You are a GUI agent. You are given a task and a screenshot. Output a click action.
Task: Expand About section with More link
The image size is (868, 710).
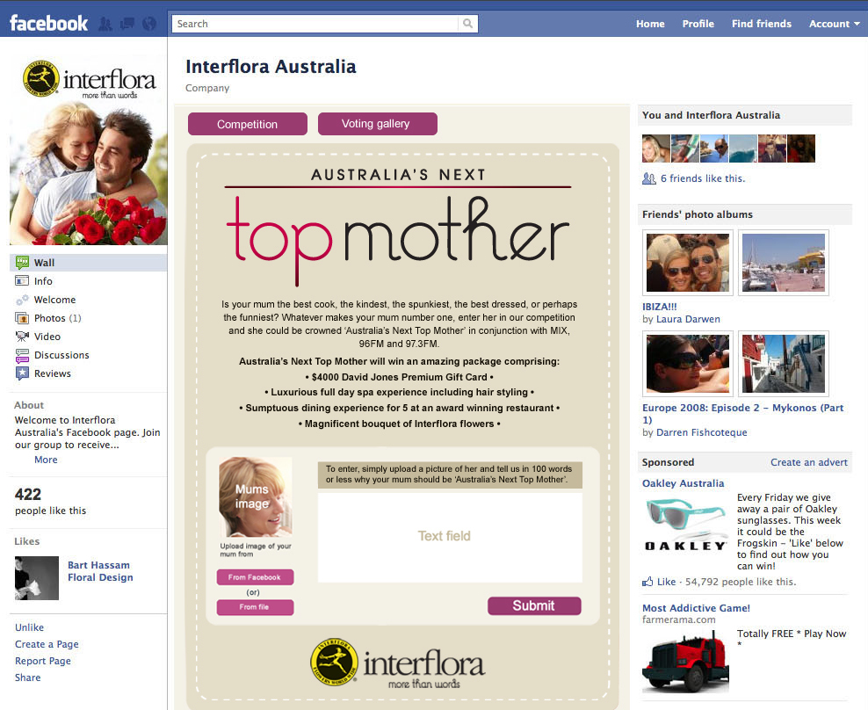click(x=46, y=460)
